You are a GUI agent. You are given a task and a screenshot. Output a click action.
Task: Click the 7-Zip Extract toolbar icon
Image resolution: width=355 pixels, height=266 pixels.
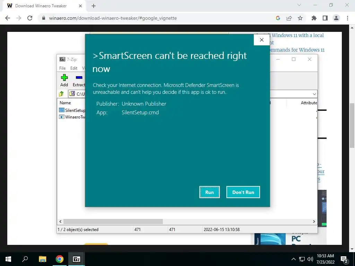pyautogui.click(x=79, y=80)
